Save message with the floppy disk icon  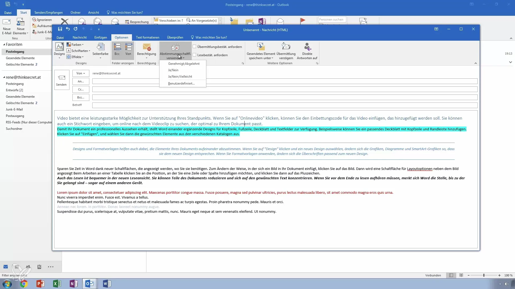[x=60, y=29]
